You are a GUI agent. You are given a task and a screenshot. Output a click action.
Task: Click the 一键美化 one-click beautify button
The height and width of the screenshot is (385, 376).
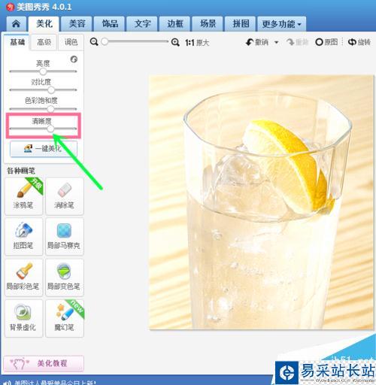coord(44,149)
